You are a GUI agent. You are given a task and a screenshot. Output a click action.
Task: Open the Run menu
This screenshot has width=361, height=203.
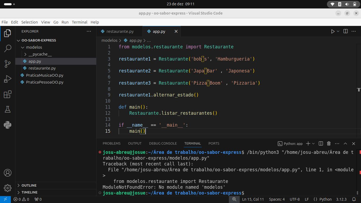pos(65,22)
